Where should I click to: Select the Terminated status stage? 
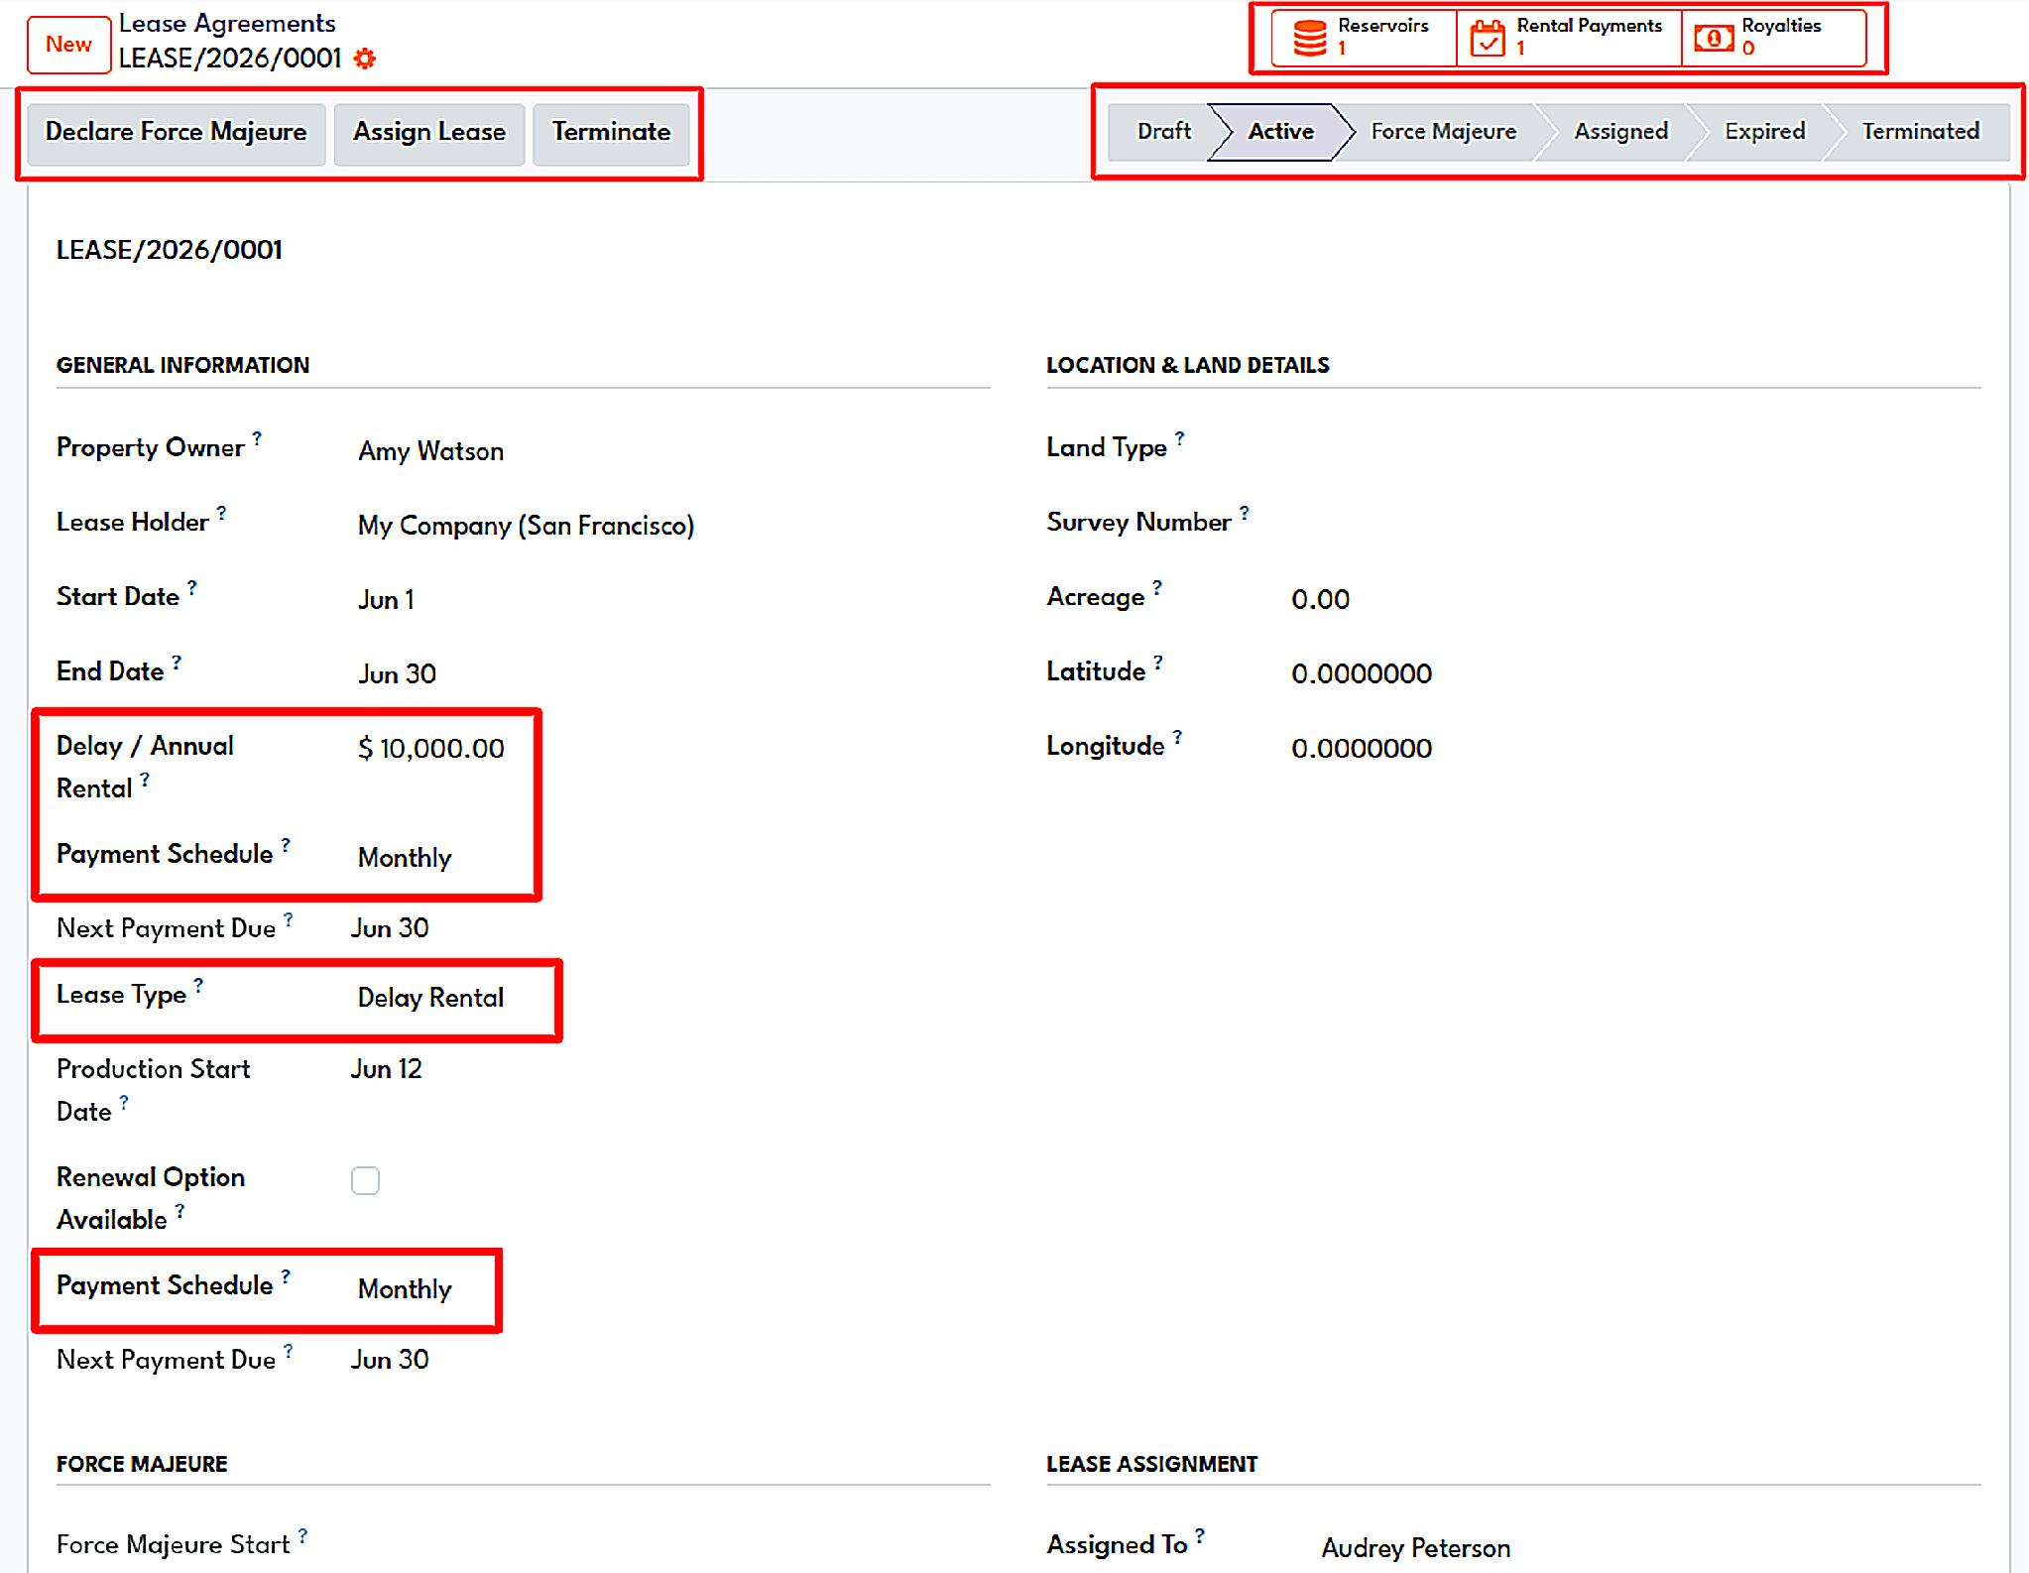coord(1920,132)
